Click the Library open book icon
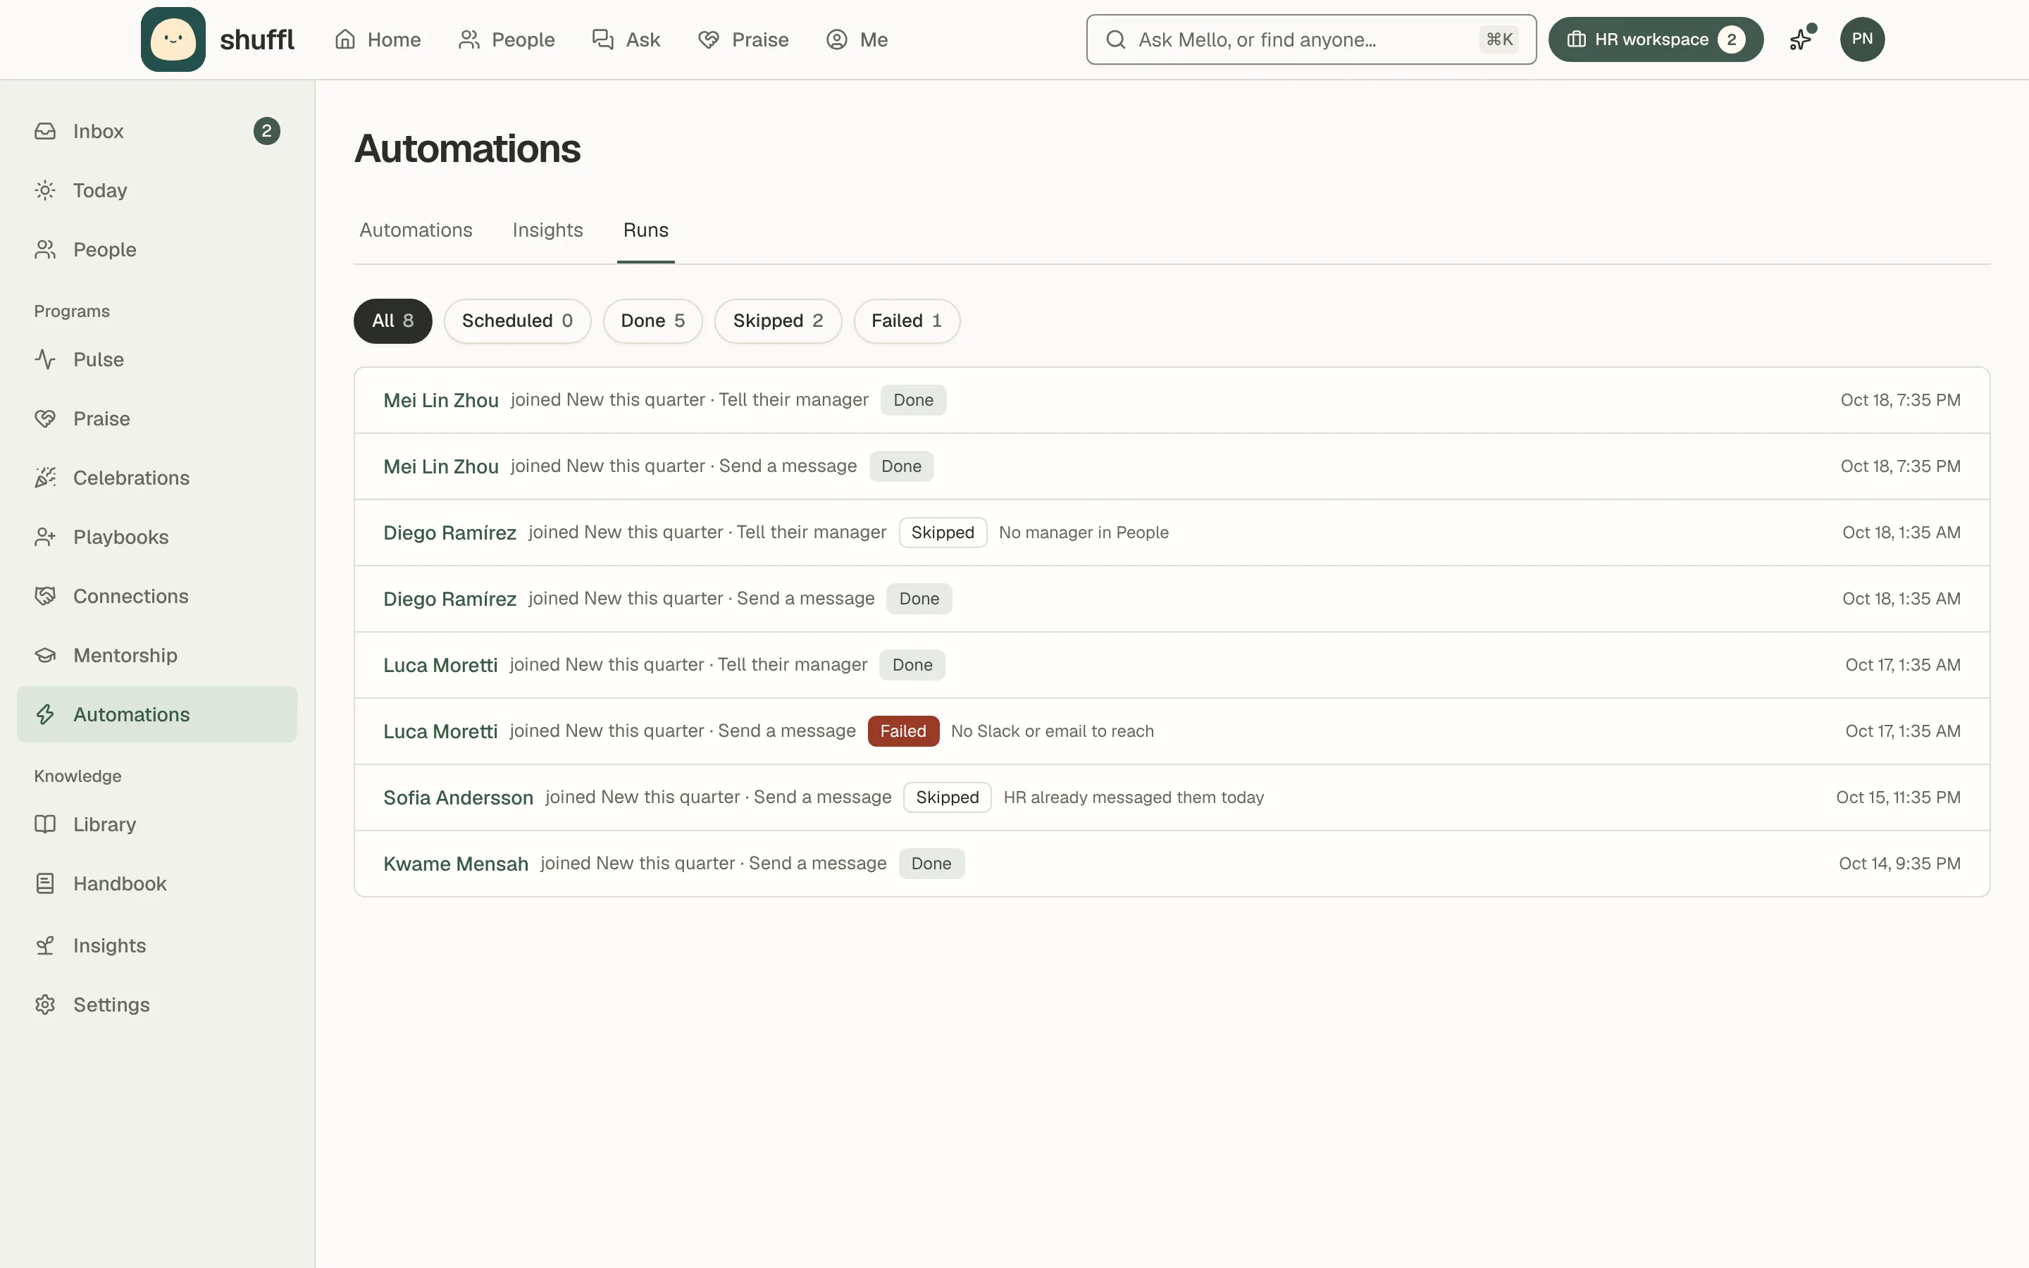 pos(45,823)
